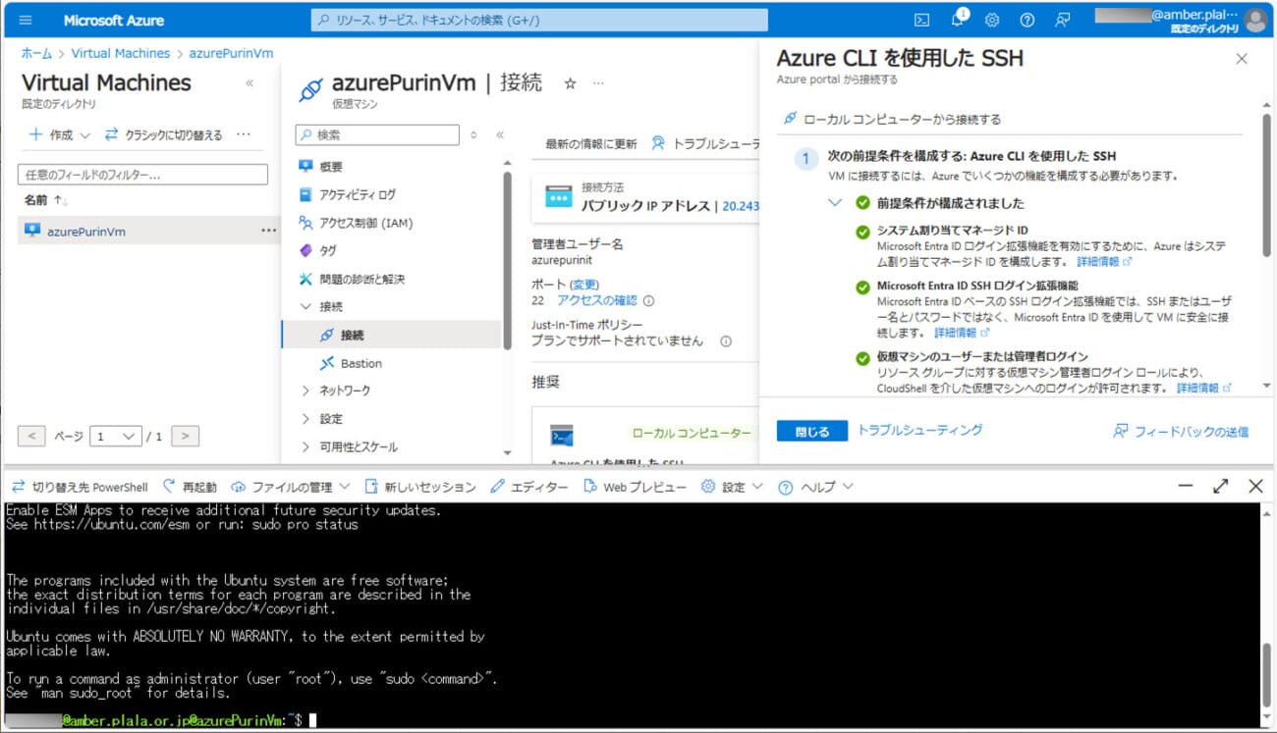Go to next page arrow button
1277x733 pixels.
(x=185, y=436)
